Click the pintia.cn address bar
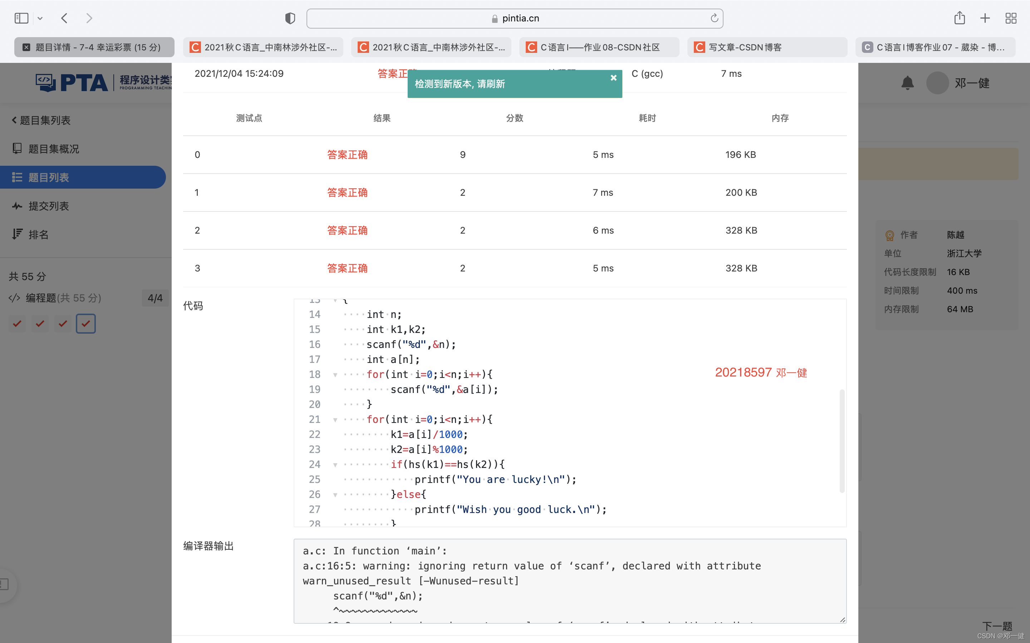 515,18
